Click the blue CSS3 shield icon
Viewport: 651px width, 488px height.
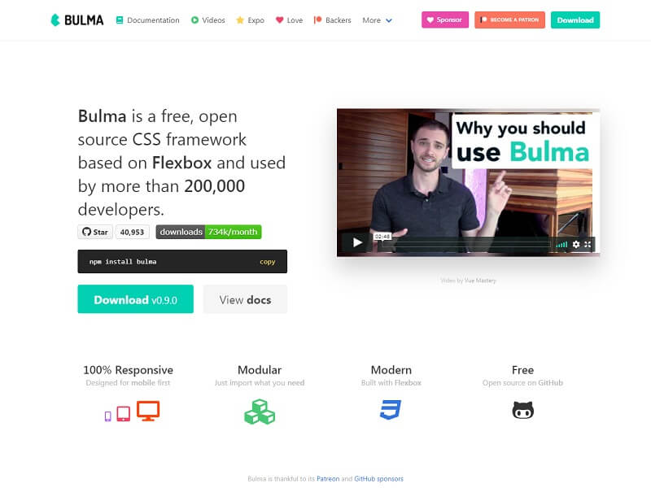coord(391,410)
